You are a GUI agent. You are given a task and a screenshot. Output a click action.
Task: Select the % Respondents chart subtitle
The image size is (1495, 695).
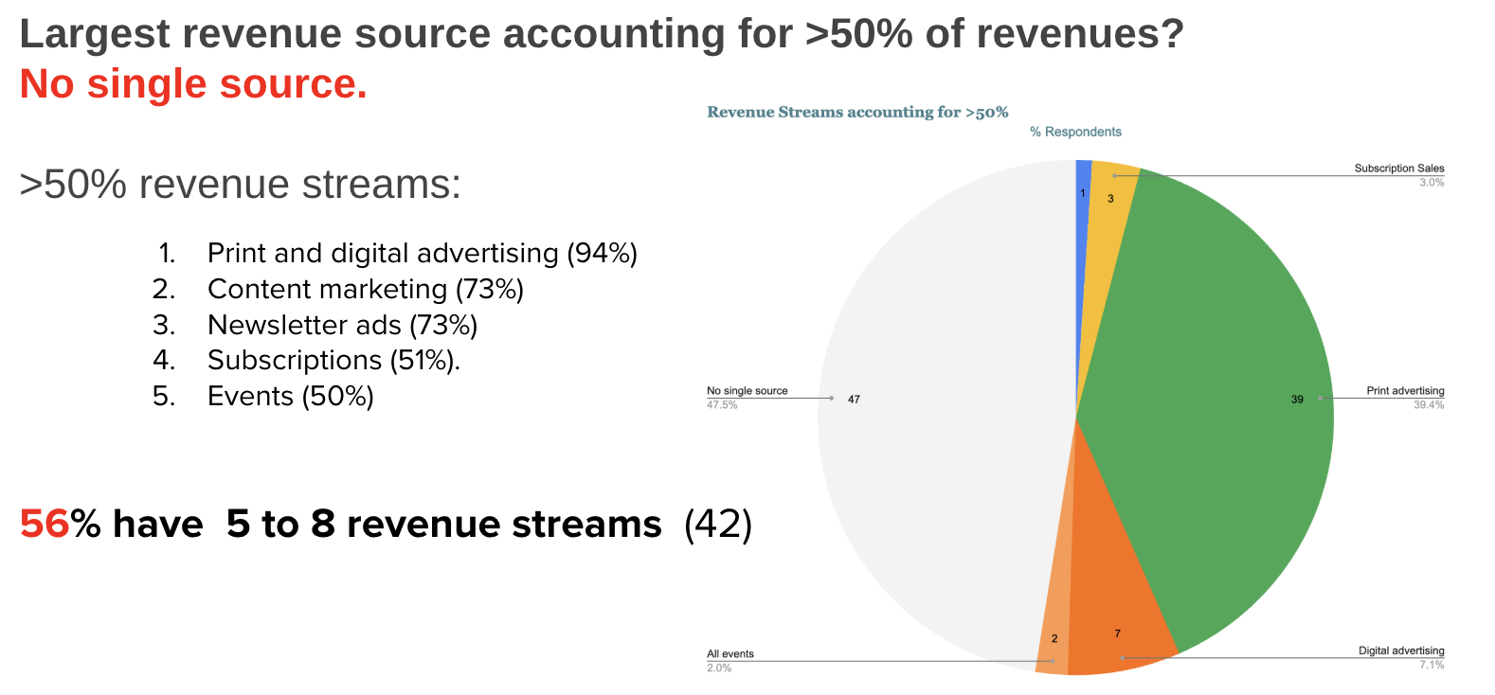point(1075,132)
